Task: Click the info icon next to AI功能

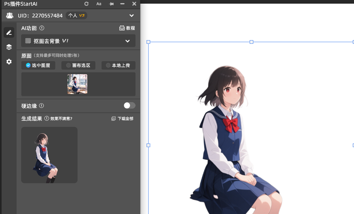Action: [x=42, y=28]
